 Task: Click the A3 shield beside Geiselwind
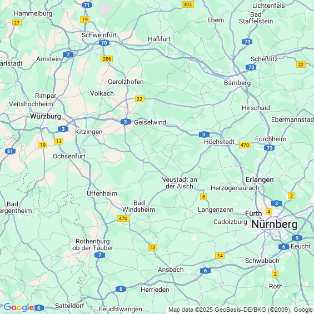tap(126, 122)
